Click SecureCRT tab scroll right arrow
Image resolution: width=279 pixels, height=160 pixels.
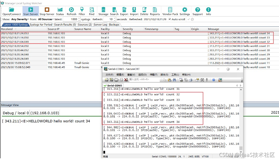[241, 85]
